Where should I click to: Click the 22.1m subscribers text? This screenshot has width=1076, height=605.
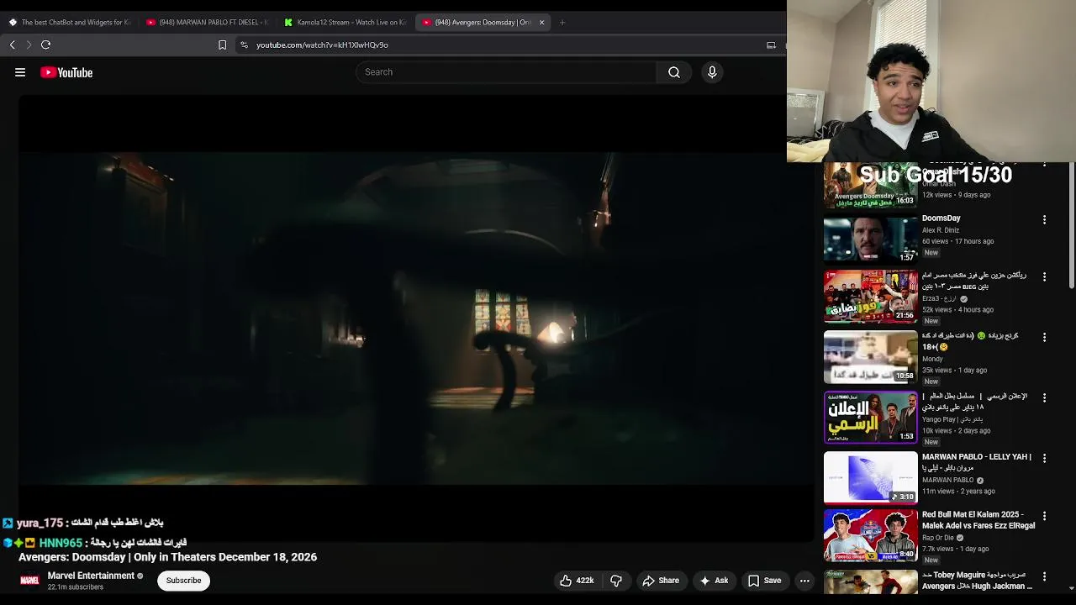(x=76, y=587)
